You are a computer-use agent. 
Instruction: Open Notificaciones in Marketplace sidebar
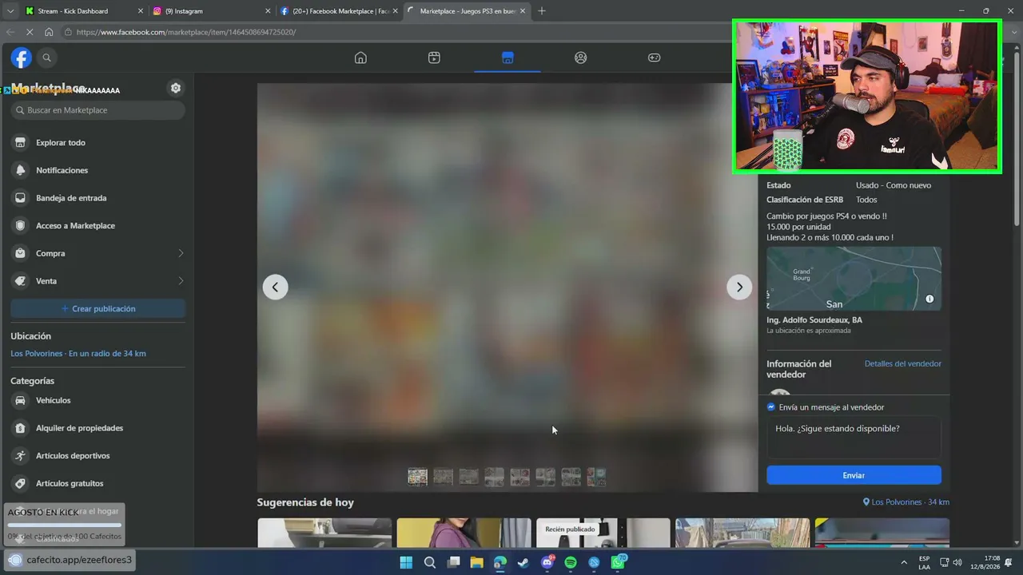pyautogui.click(x=98, y=170)
